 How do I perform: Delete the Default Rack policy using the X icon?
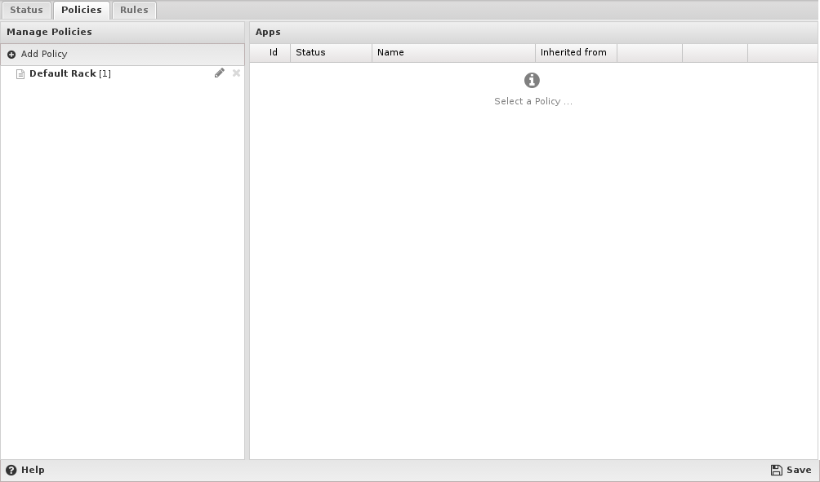pyautogui.click(x=236, y=73)
